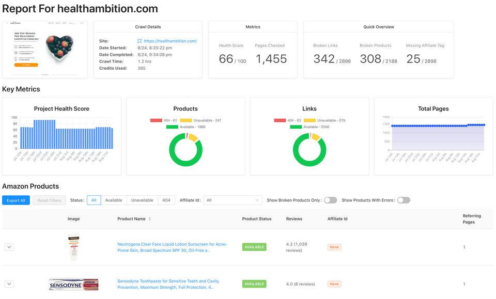
Task: Open the Affiliate Id dropdown
Action: [233, 200]
